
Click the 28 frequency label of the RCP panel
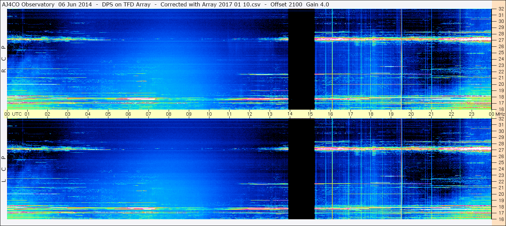click(501, 34)
